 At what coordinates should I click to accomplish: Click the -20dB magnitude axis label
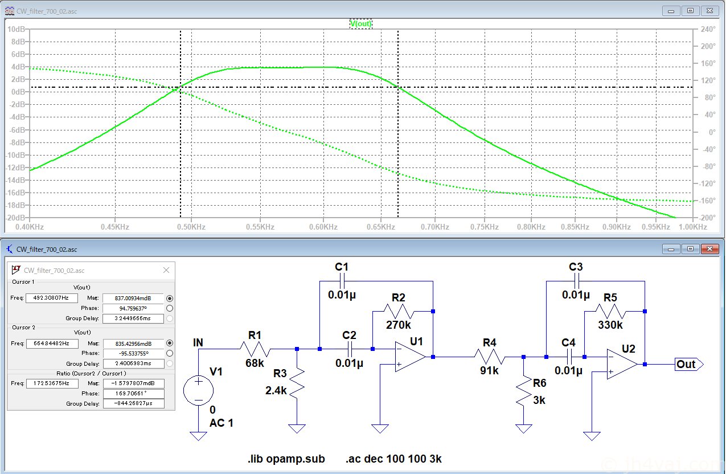coord(14,218)
